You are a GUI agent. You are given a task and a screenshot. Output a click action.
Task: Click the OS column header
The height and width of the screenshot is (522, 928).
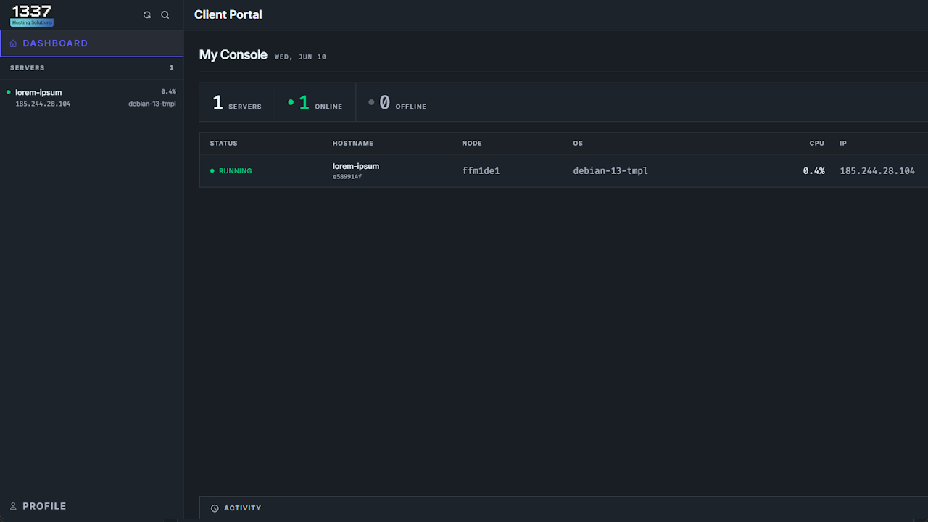[x=578, y=144]
